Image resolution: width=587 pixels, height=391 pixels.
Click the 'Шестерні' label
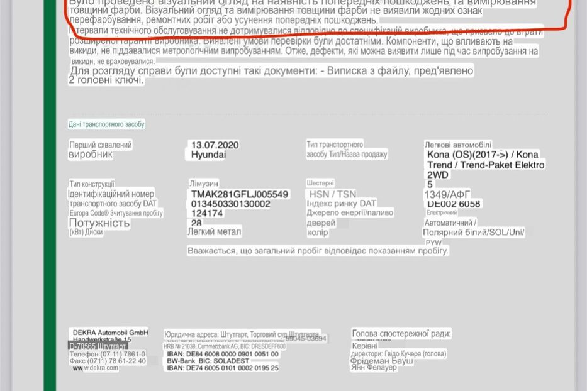tap(320, 184)
